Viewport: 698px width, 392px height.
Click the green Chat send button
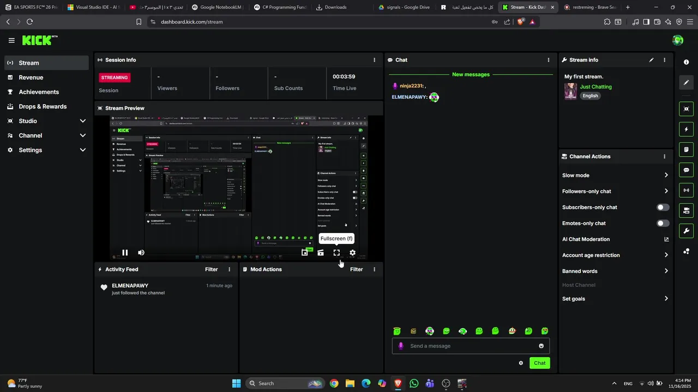539,363
